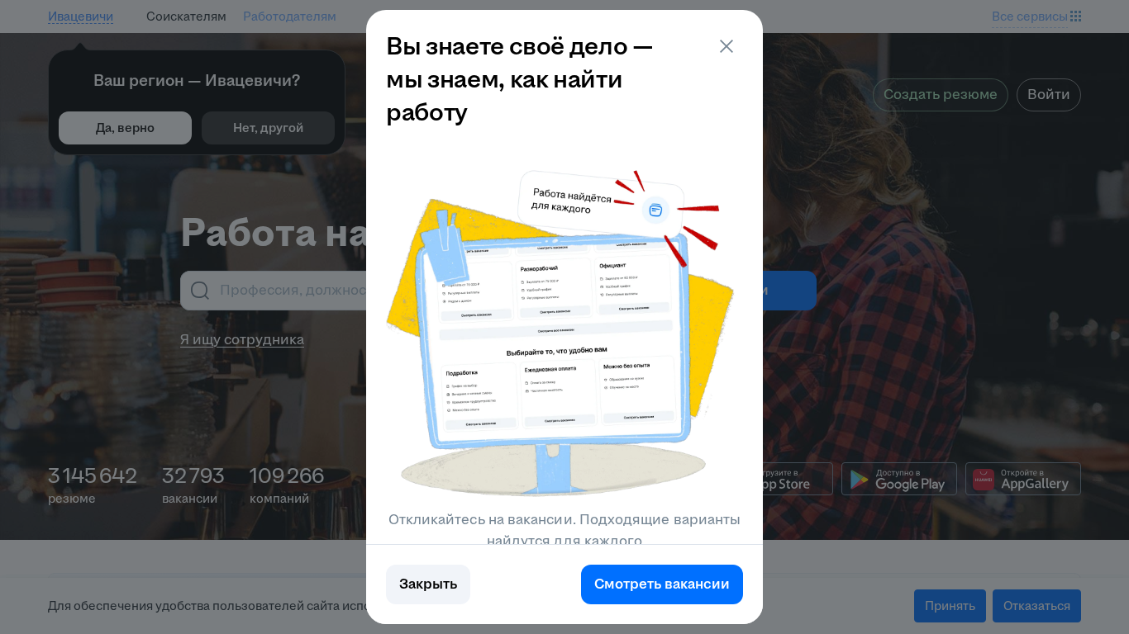1129x634 pixels.
Task: Confirm region with "Да, верно"
Action: tap(125, 128)
